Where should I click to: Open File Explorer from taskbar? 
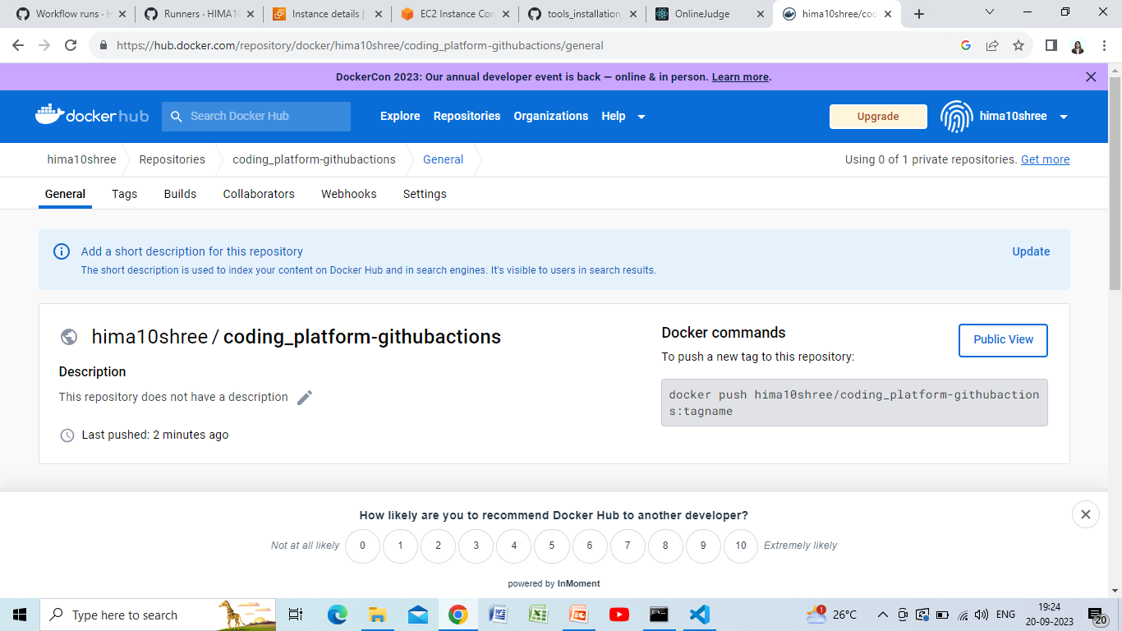click(378, 615)
